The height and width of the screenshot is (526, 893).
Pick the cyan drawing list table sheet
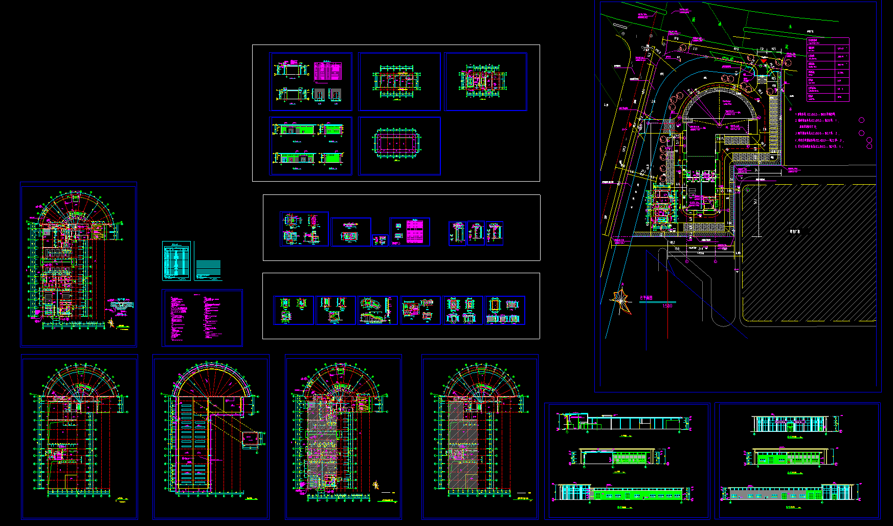tap(176, 261)
